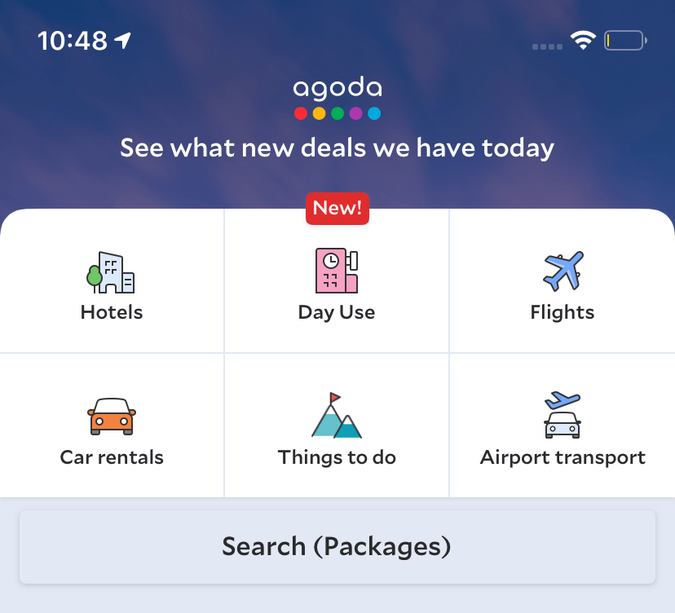Screen dimensions: 675x613
Task: Tap the location arrow in status bar
Action: click(122, 41)
